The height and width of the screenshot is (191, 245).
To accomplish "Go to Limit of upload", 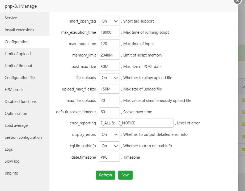I will point(18,54).
